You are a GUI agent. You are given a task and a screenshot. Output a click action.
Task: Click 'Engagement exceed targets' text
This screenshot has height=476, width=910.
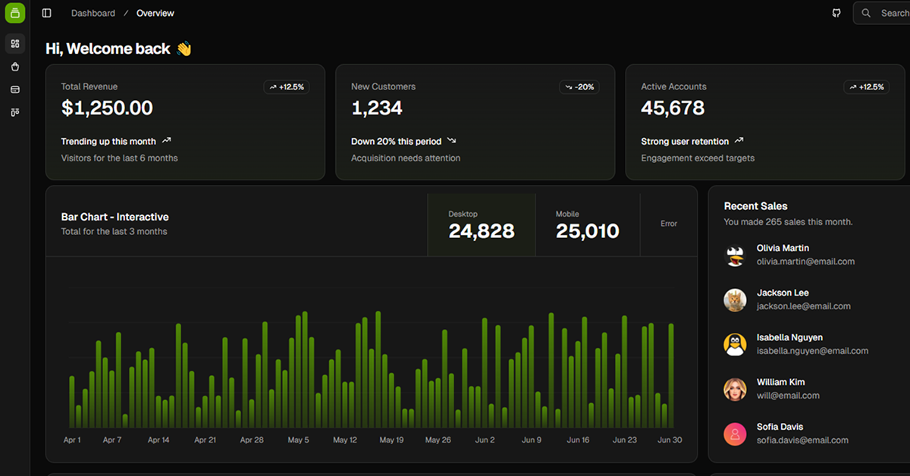point(698,158)
